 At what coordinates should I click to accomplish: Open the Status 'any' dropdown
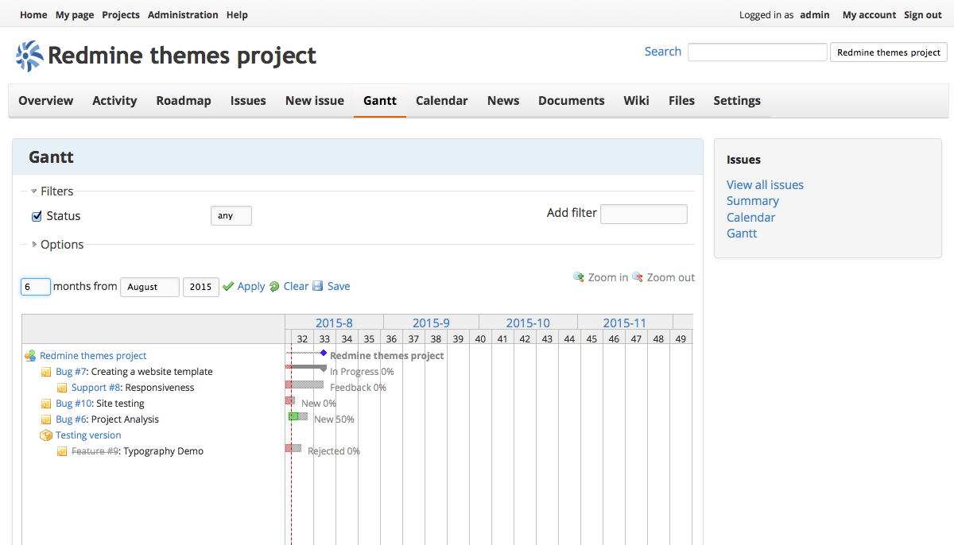tap(231, 216)
